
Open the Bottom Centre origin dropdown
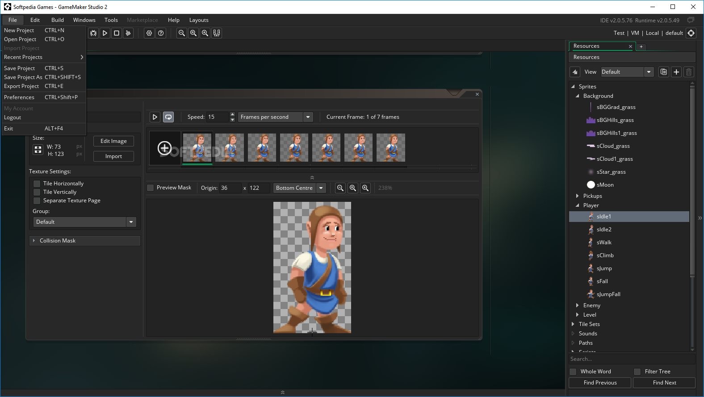tap(299, 188)
